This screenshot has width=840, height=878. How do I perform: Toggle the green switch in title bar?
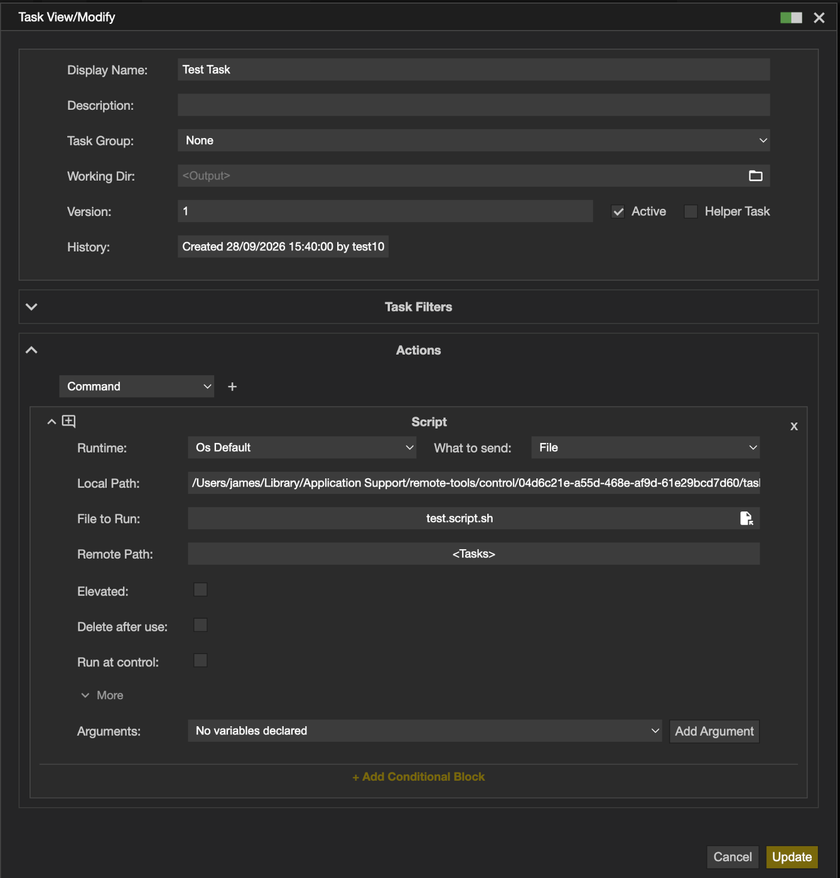point(791,18)
